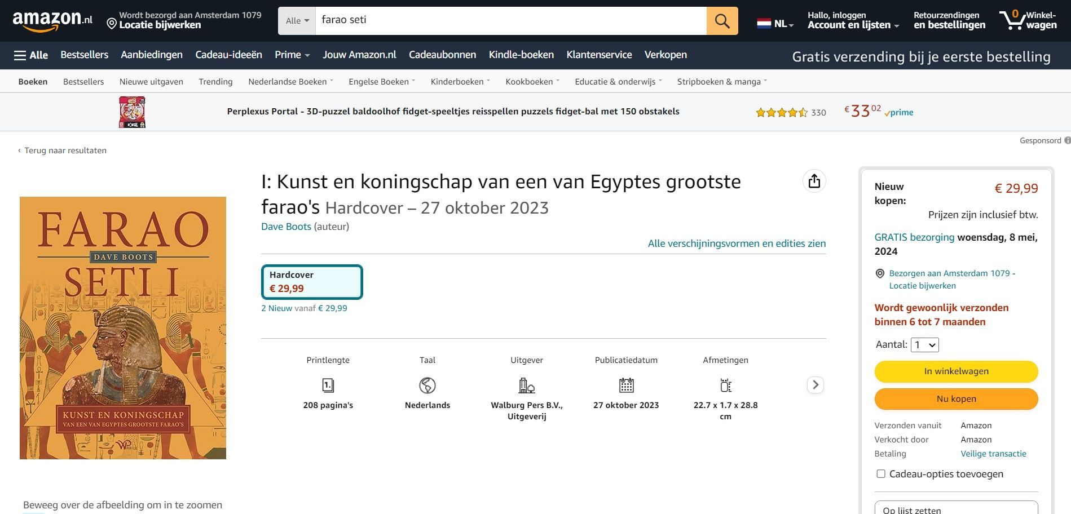Viewport: 1071px width, 514px height.
Task: Click the Farao Seti I book cover
Action: click(x=123, y=328)
